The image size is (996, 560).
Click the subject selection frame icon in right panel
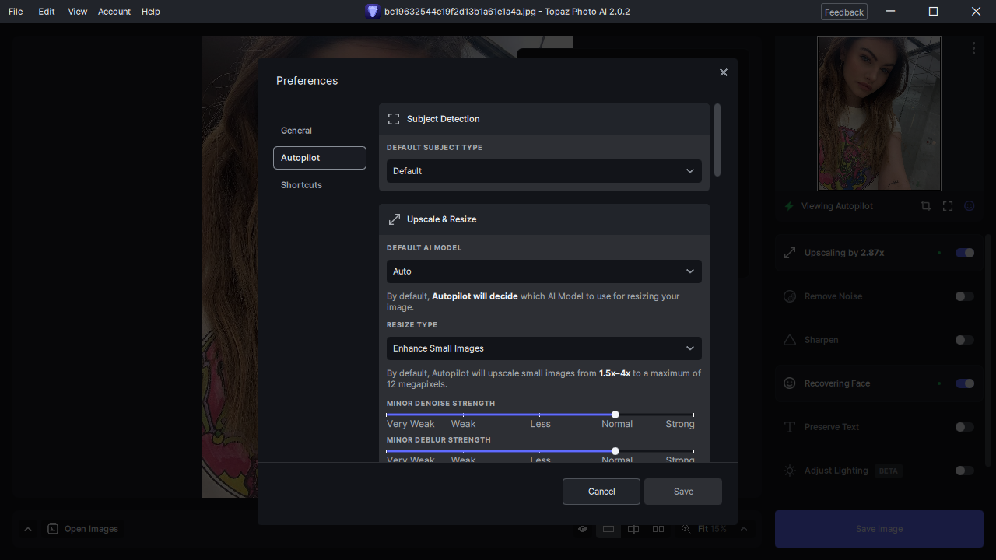coord(948,206)
